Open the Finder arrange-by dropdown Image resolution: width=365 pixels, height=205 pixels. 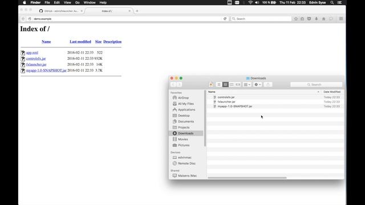click(247, 85)
